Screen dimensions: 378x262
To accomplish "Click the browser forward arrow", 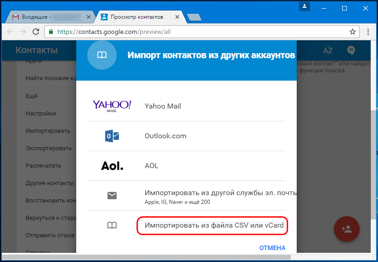I will tap(23, 32).
